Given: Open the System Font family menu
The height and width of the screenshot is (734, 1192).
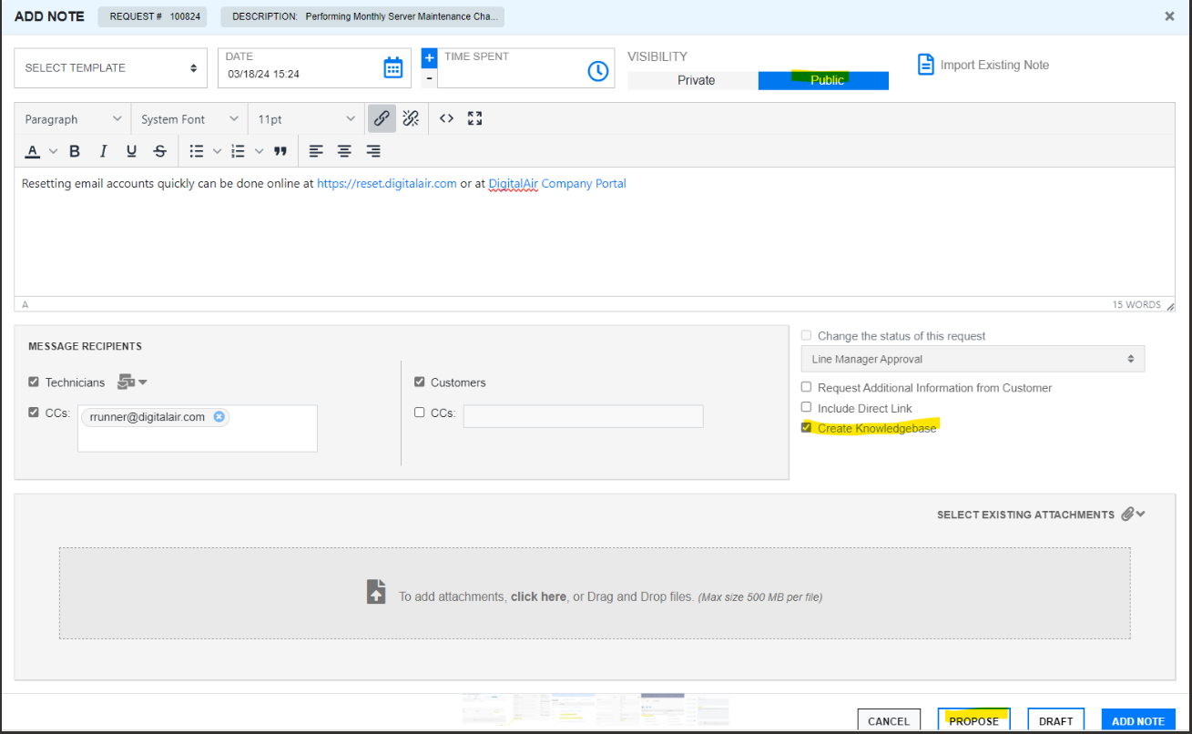Looking at the screenshot, I should click(188, 117).
